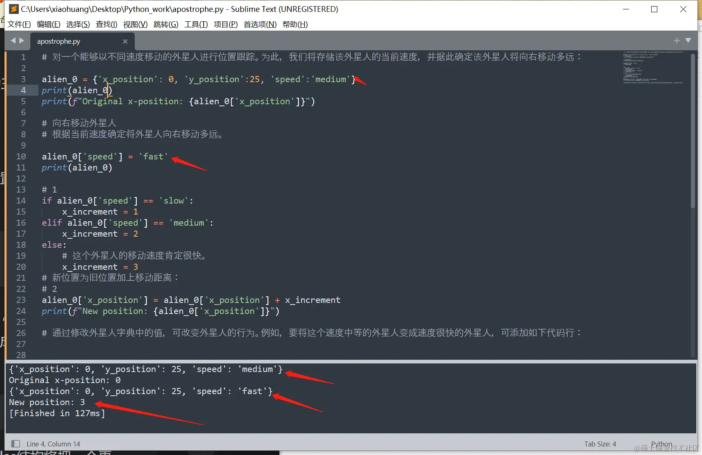This screenshot has height=455, width=702.
Task: Click the print New position line
Action: click(160, 311)
